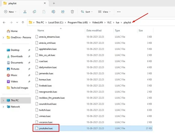The height and width of the screenshot is (136, 175).
Task: Click lua folder in the breadcrumb
Action: tap(118, 22)
